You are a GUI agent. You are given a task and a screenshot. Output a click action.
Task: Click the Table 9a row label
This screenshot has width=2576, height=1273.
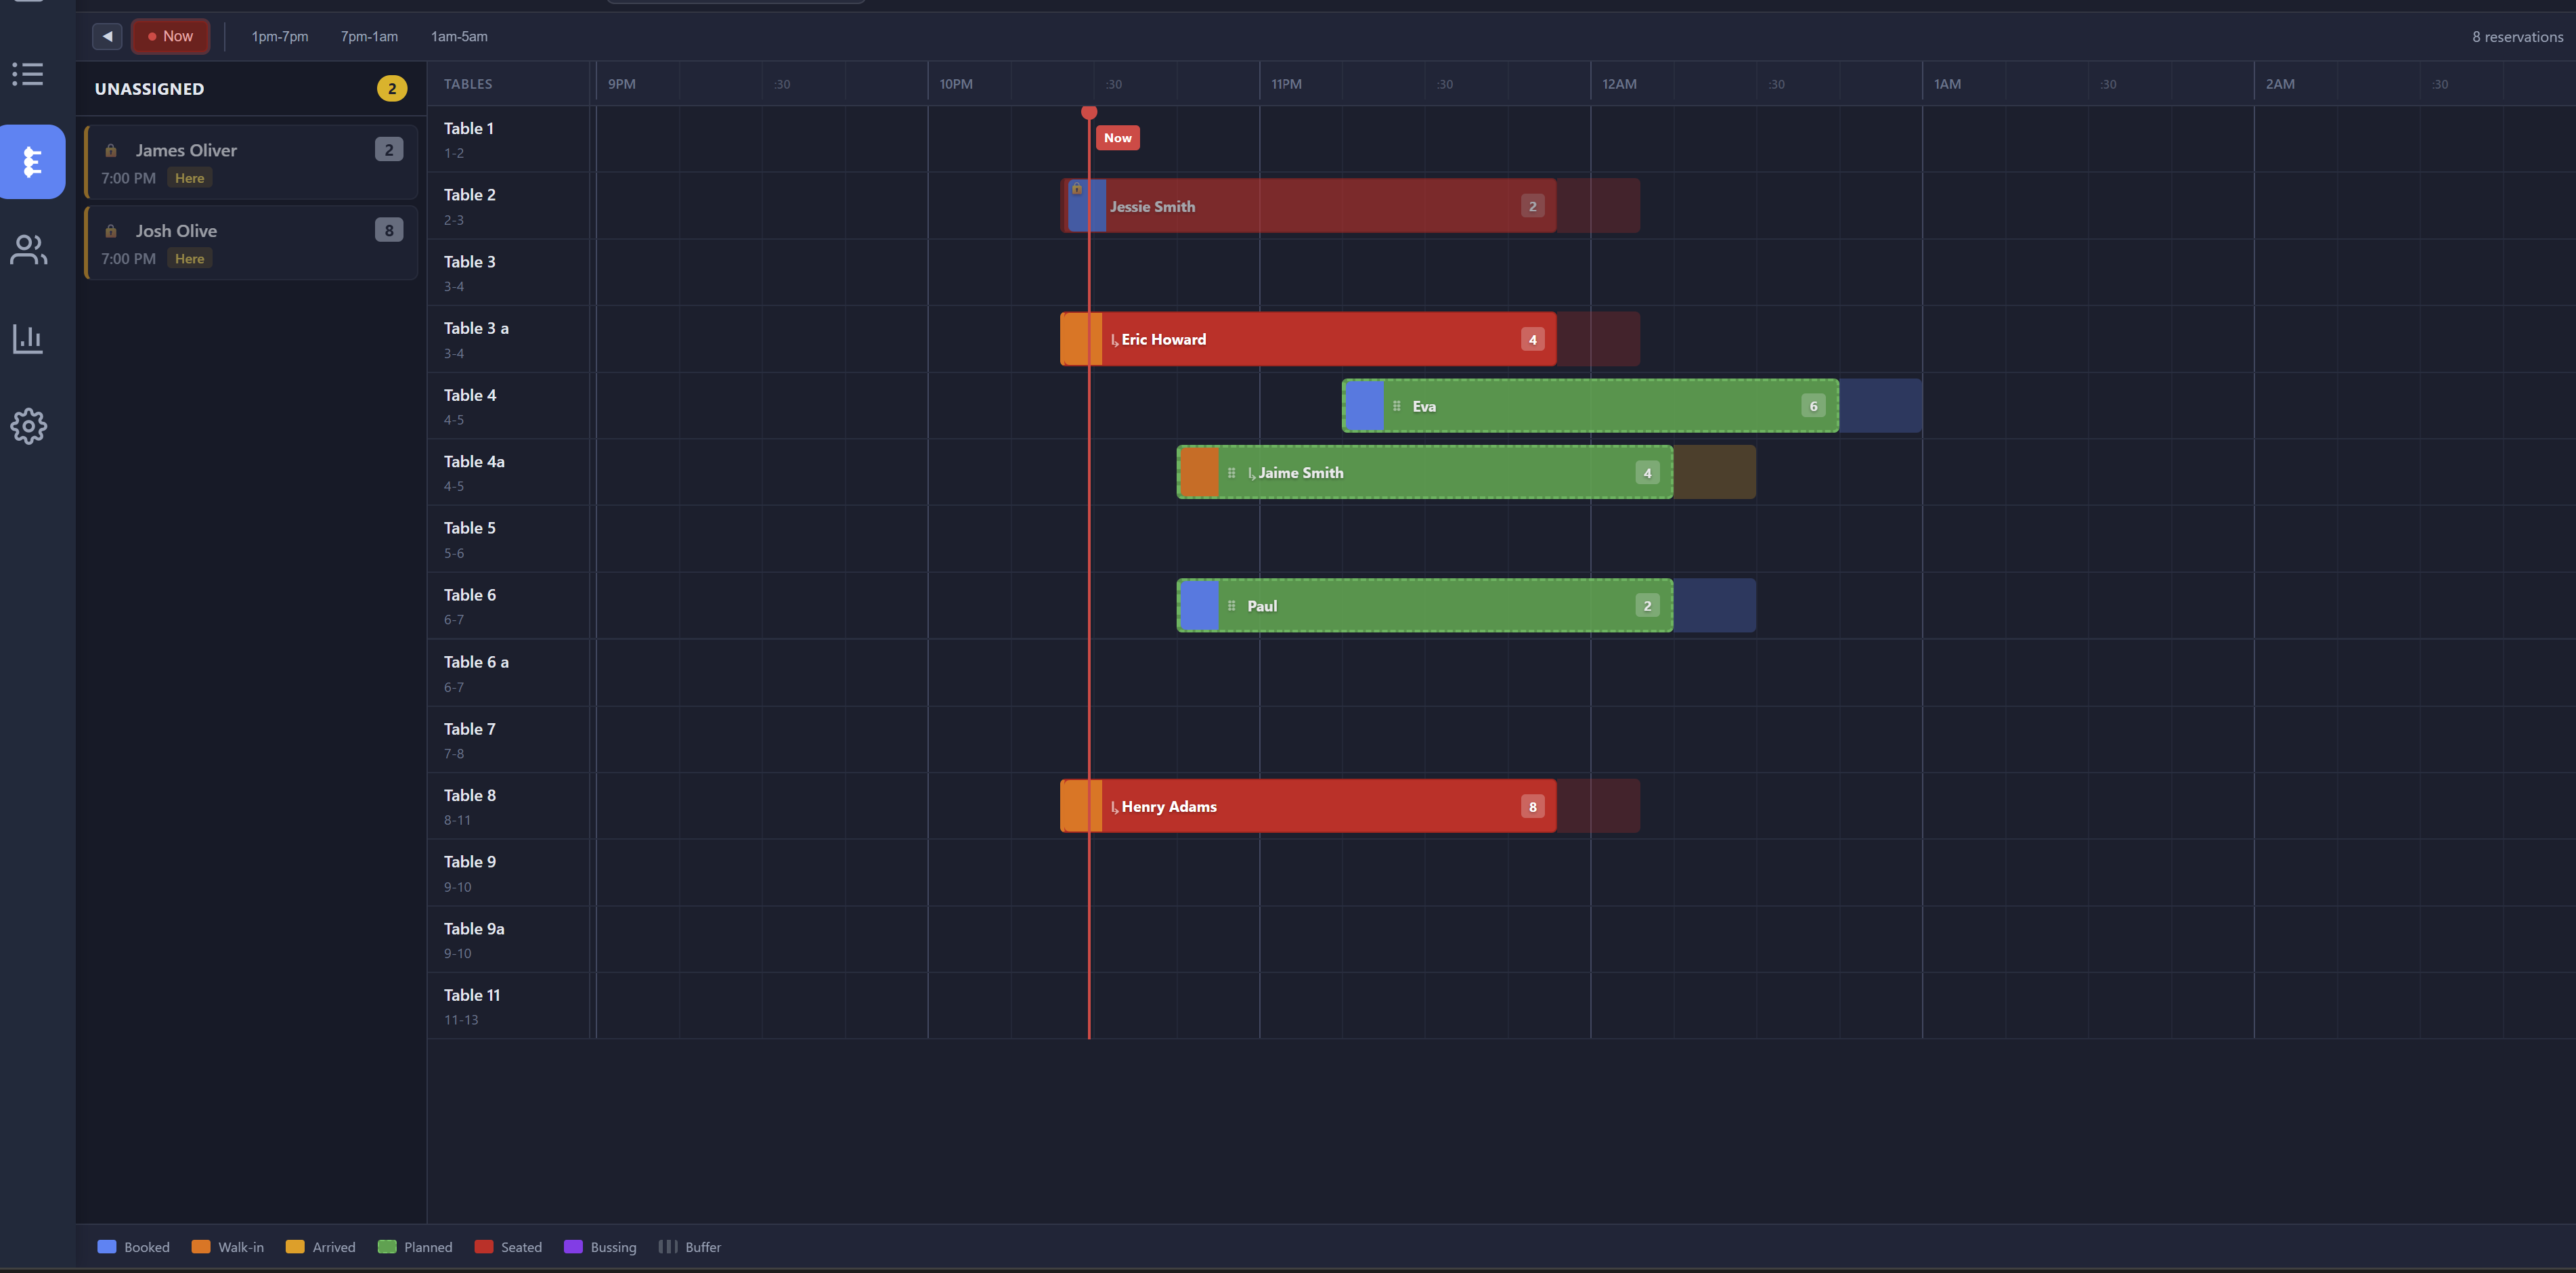[x=474, y=929]
